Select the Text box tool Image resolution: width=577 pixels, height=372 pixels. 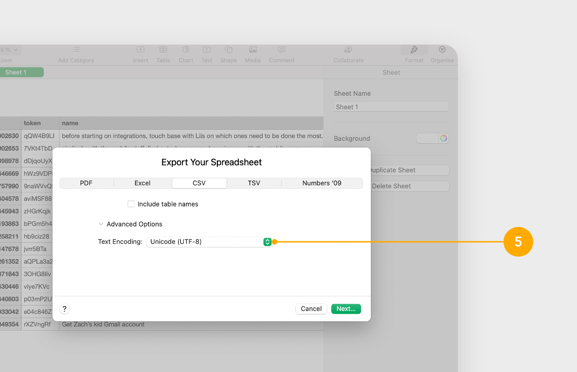(207, 50)
